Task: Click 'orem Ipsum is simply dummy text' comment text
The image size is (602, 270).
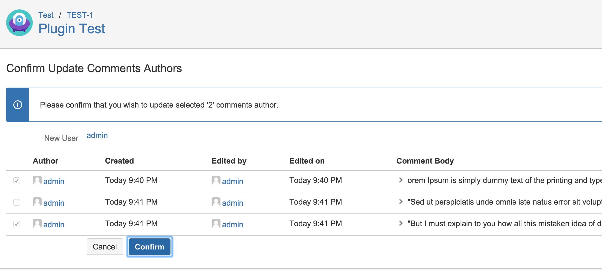Action: [505, 180]
